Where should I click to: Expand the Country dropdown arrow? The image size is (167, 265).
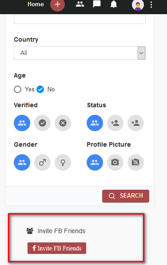pos(141,53)
